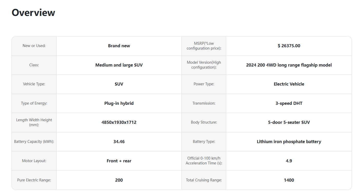Click the 'Type of Energy:' label

pyautogui.click(x=34, y=103)
